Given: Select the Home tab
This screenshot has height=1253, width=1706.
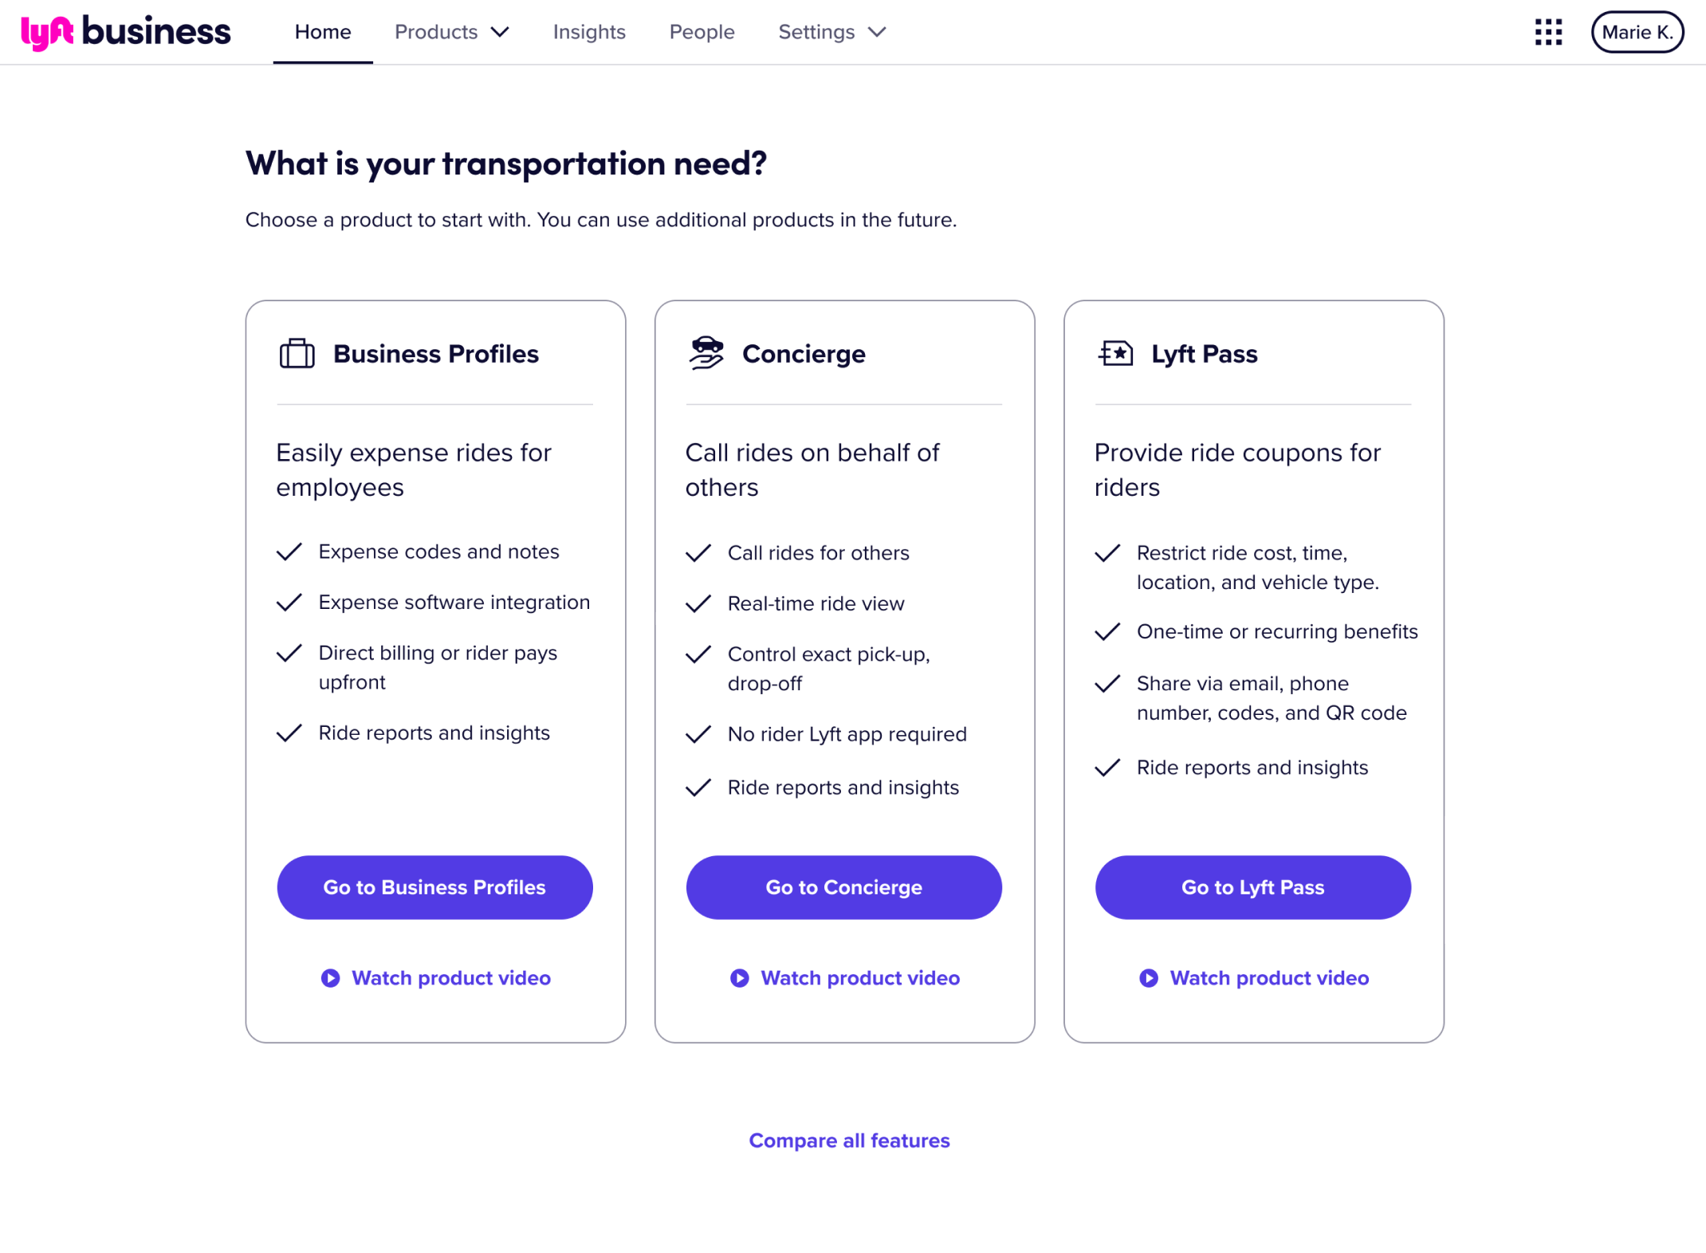Looking at the screenshot, I should pos(323,32).
